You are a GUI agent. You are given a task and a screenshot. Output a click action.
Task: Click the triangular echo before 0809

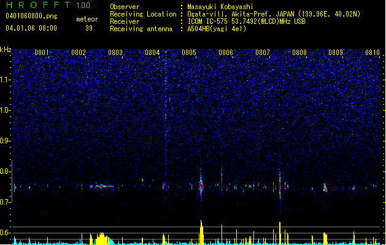coord(325,188)
